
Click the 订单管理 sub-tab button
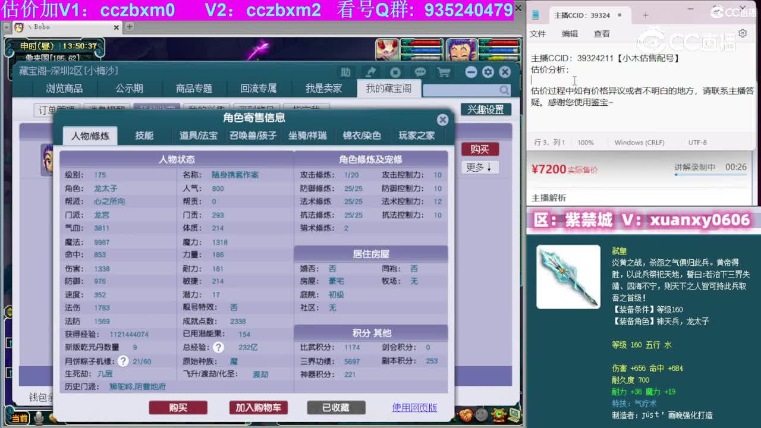coord(56,110)
